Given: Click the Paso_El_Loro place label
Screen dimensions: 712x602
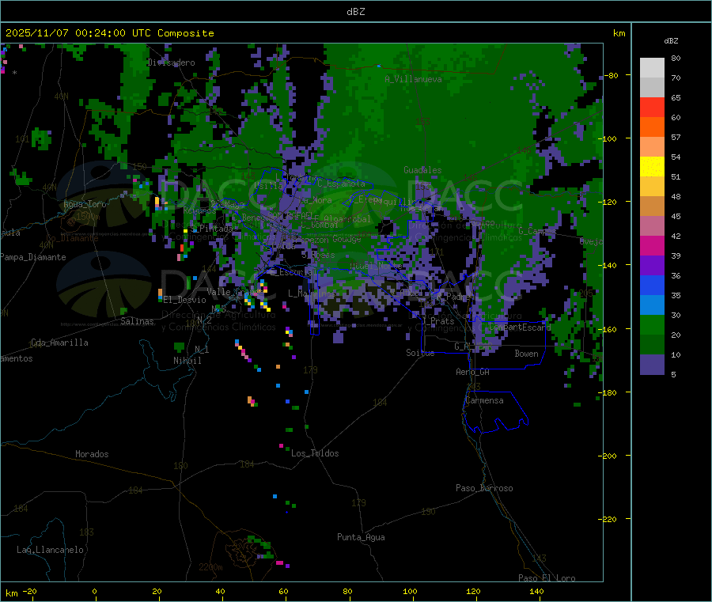Looking at the screenshot, I should [547, 578].
